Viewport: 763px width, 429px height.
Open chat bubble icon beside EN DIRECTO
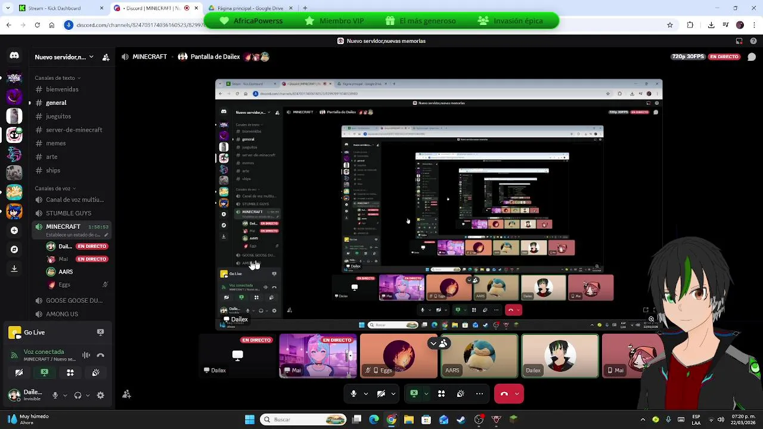click(x=752, y=57)
